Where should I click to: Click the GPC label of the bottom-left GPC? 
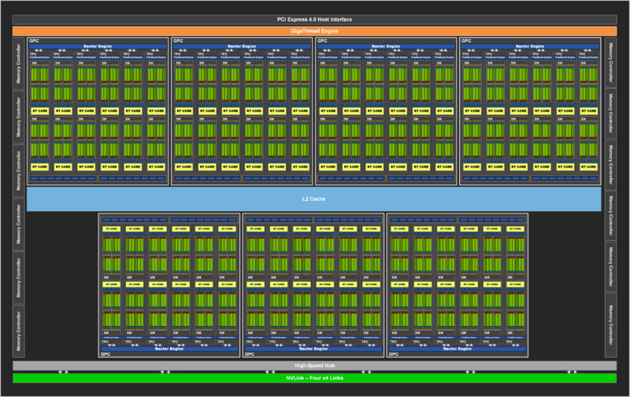click(106, 354)
